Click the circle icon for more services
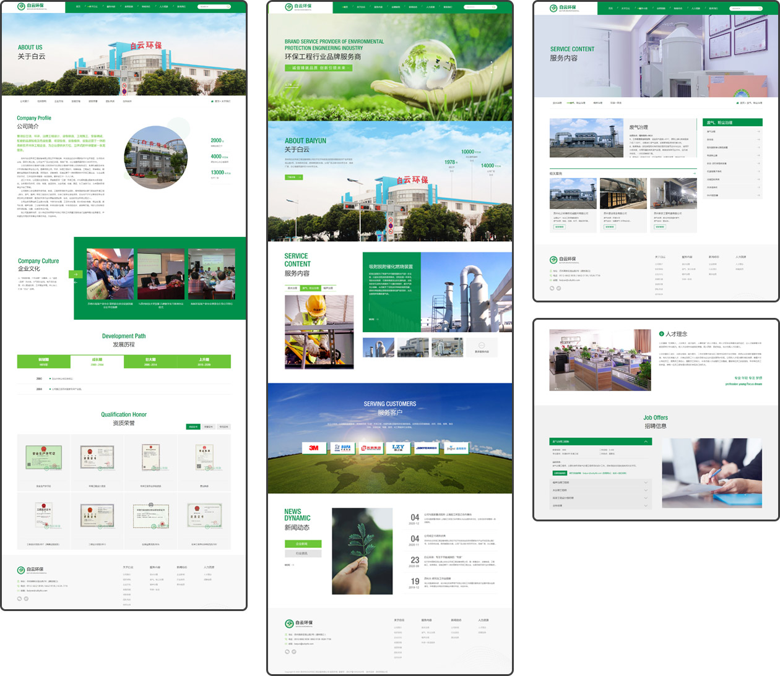Viewport: 780px width, 676px height. [x=482, y=346]
